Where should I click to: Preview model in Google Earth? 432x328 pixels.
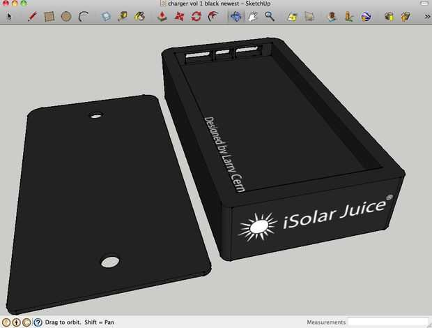pos(366,17)
